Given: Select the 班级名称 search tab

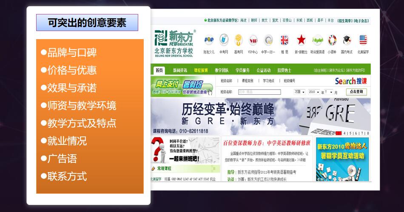Looking at the screenshot, I should (227, 81).
